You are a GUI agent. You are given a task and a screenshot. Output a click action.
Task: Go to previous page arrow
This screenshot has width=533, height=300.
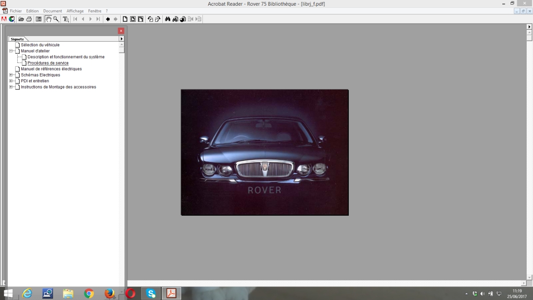[83, 19]
